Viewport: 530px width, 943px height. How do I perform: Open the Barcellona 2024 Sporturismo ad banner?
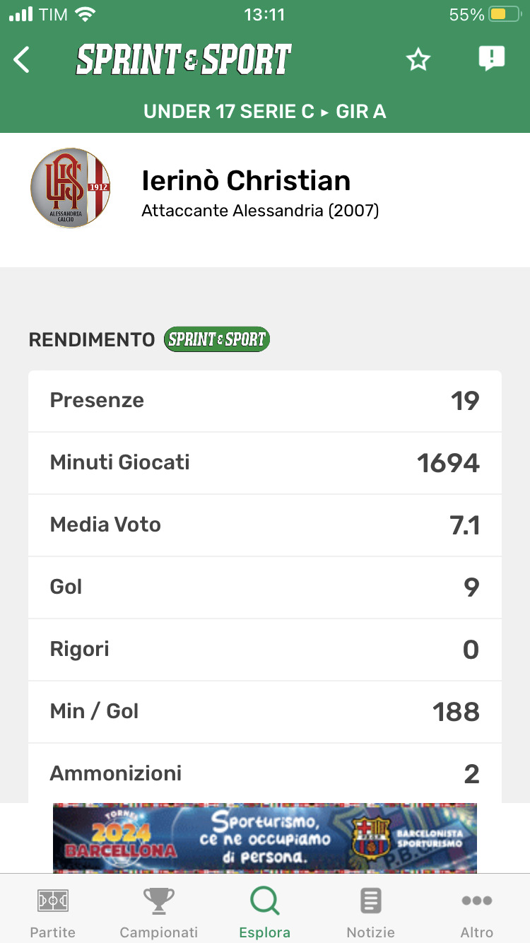point(265,838)
